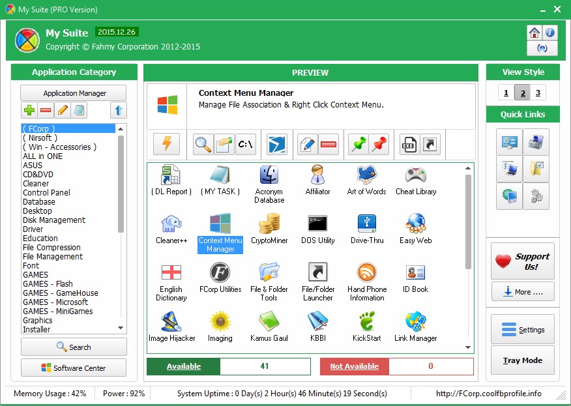Click the broadcast signal icon in header
Viewport: 571px width, 406px height.
click(542, 48)
